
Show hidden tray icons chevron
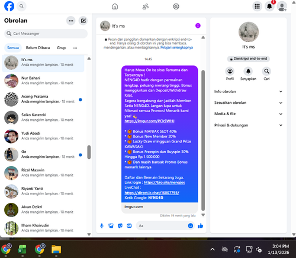213,250
